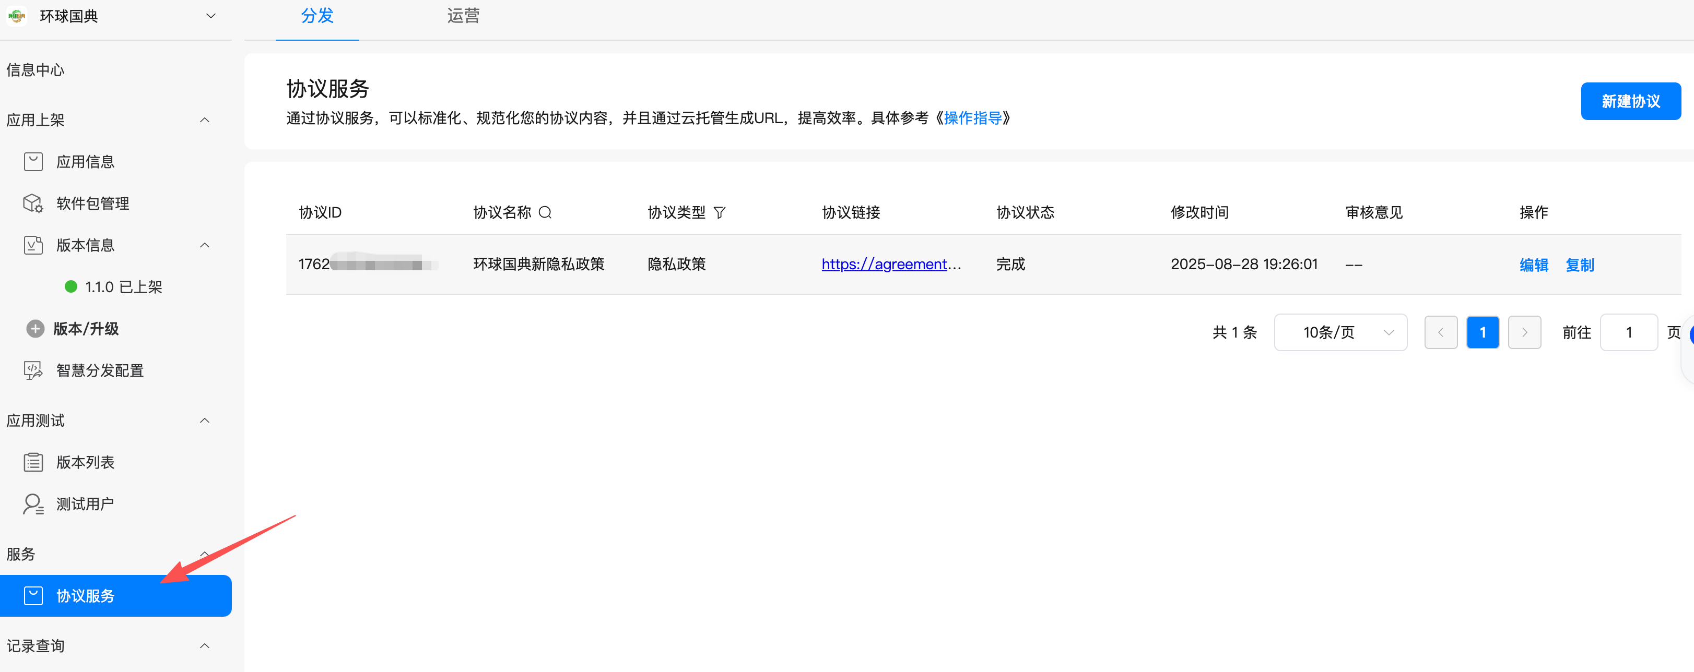Switch to the 运营 tab
1694x672 pixels.
tap(463, 16)
